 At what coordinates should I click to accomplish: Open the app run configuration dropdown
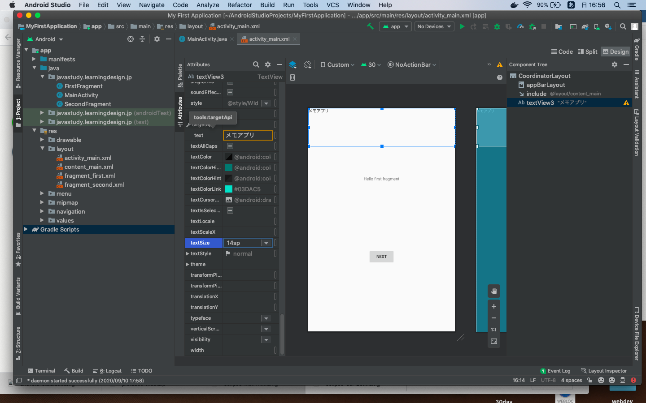point(395,26)
